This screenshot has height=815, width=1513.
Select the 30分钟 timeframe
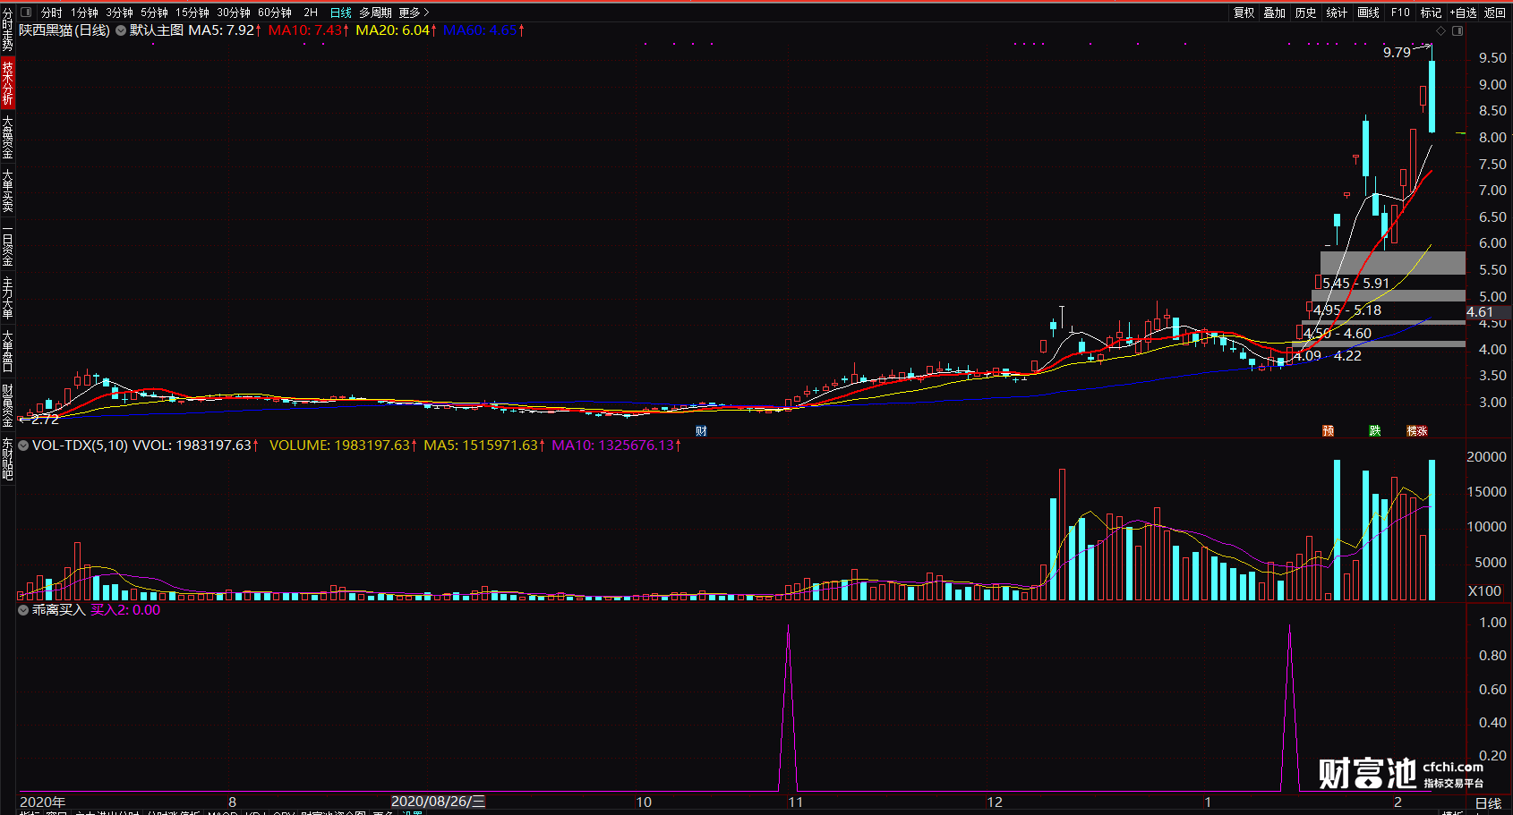(234, 13)
